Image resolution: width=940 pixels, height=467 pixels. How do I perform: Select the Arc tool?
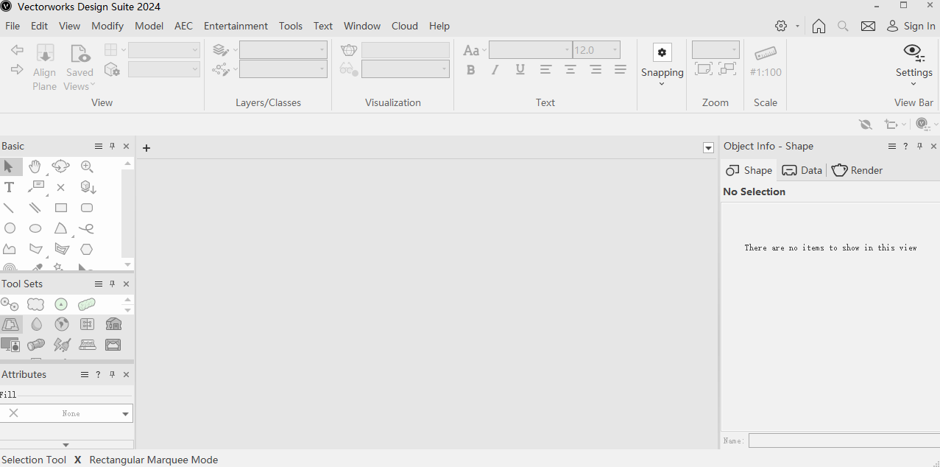click(x=61, y=228)
